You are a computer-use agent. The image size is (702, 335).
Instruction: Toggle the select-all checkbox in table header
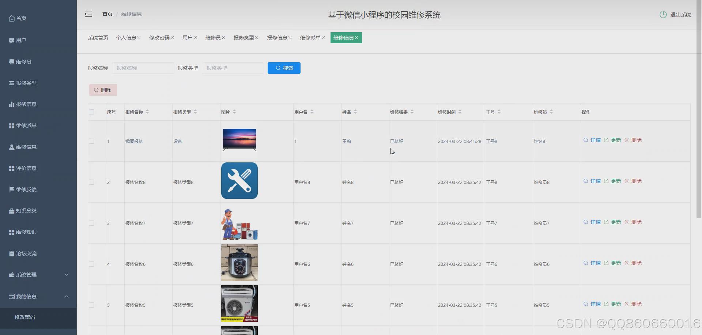(x=91, y=112)
